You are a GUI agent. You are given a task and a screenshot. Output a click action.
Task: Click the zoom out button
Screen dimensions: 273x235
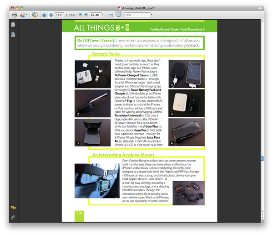[x=81, y=15]
